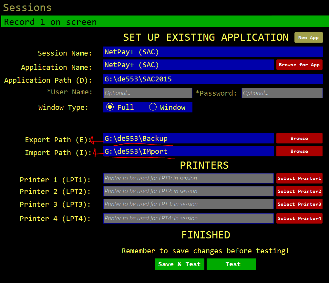Choose printer with Select Printer2
The image size is (329, 283).
coord(299,191)
